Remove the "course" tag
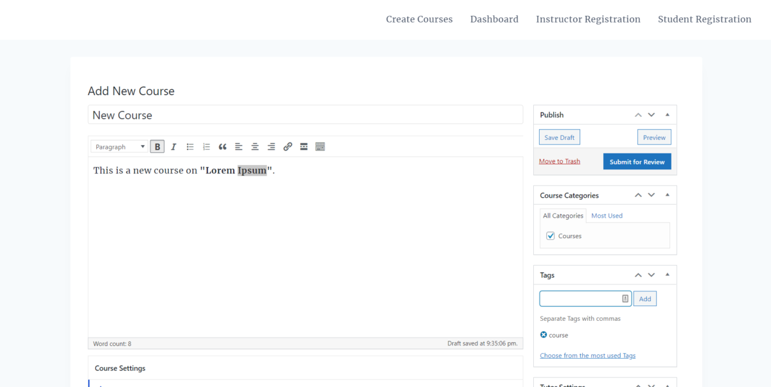 (544, 334)
